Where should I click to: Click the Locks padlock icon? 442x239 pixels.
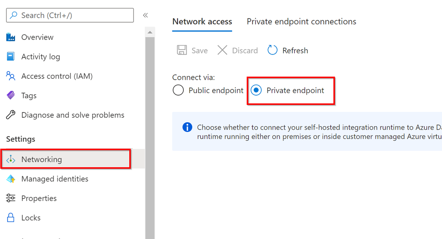pos(11,218)
